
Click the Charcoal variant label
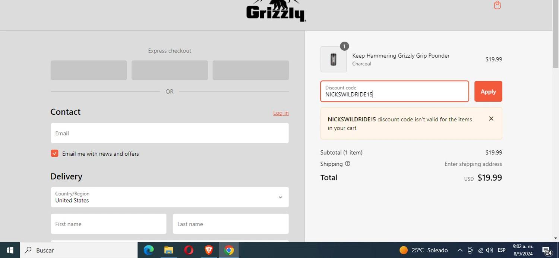coord(361,64)
